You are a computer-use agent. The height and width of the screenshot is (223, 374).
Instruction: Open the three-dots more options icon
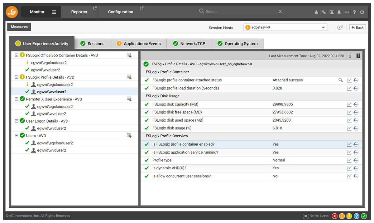pyautogui.click(x=347, y=12)
